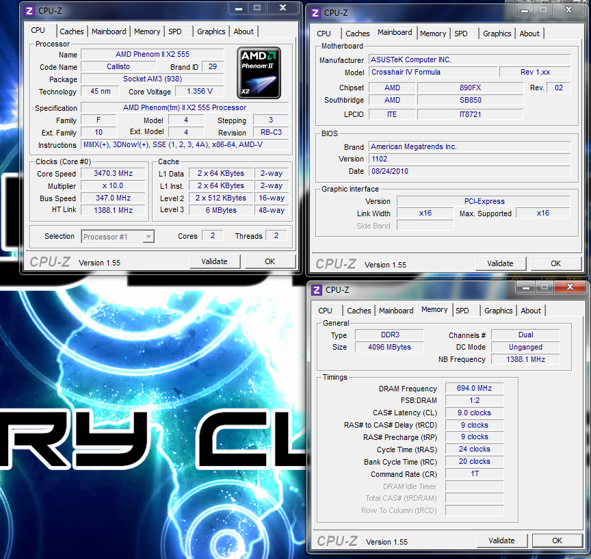Click the HT Link '1388.1 MHz' value
Viewport: 591px width, 559px height.
pyautogui.click(x=113, y=210)
